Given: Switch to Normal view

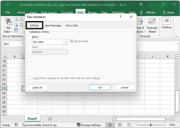Looking at the screenshot, I should 110,125.
